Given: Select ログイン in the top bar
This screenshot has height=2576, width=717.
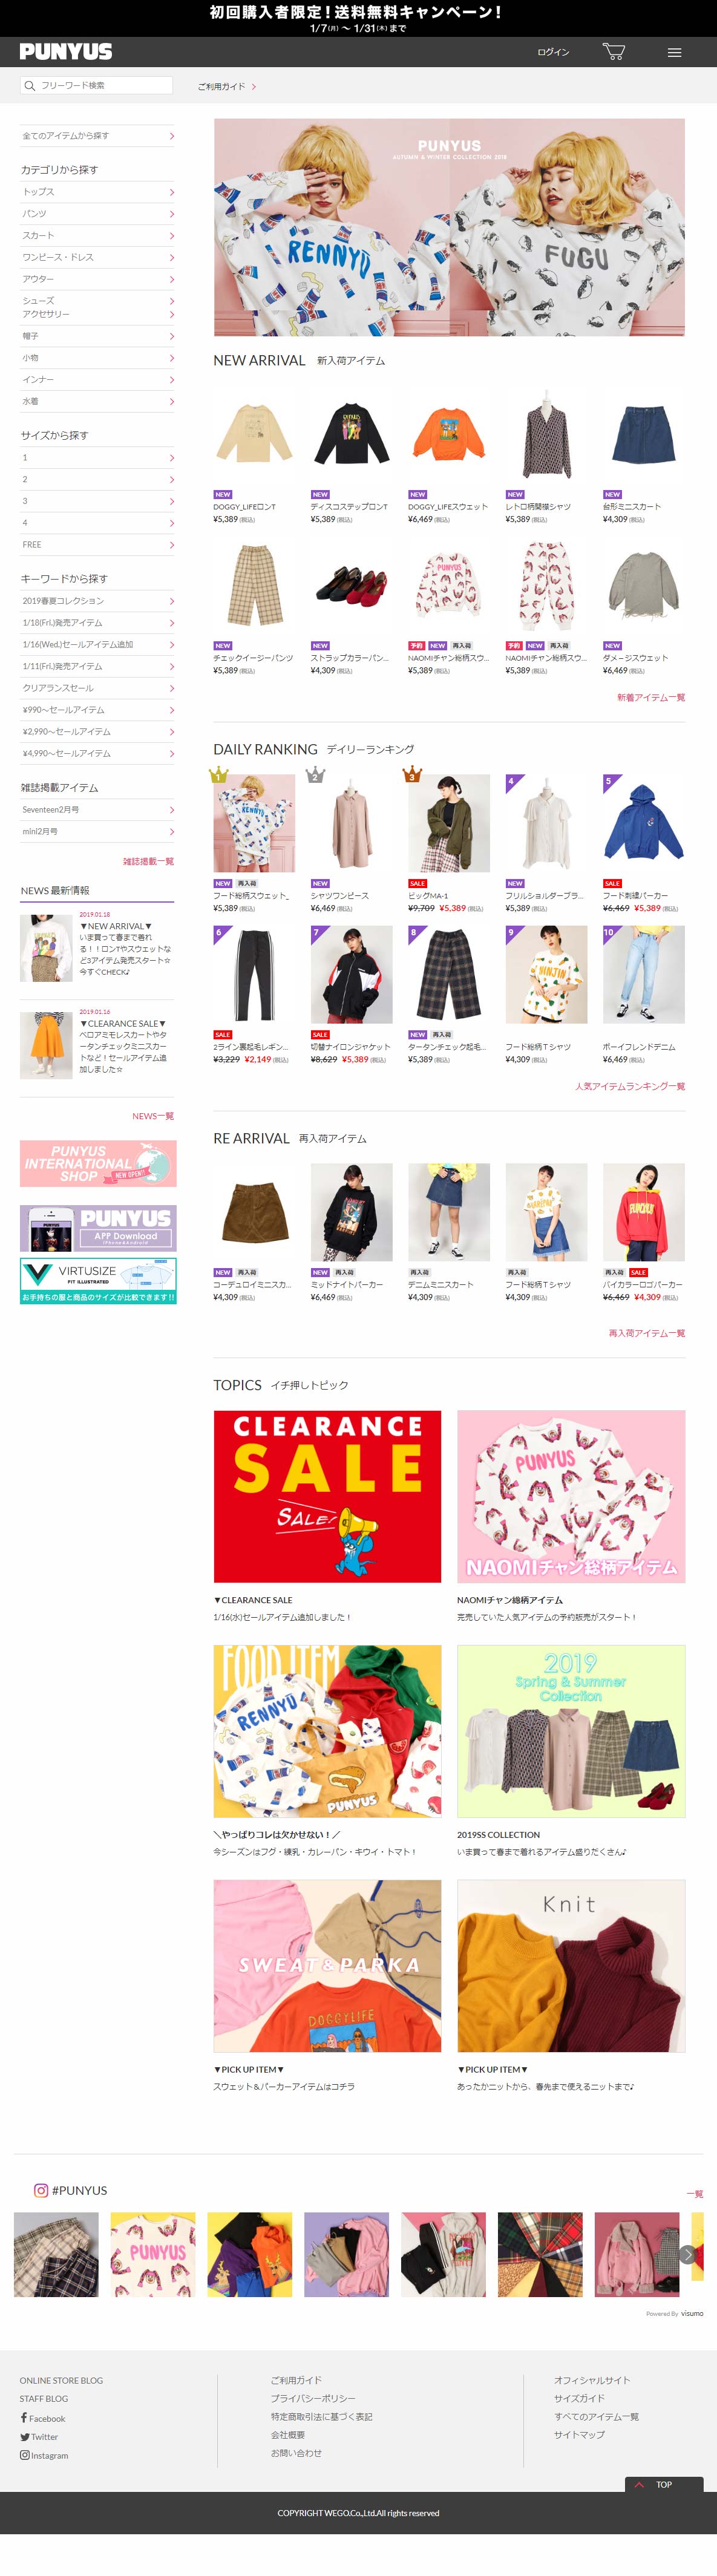Looking at the screenshot, I should coord(553,53).
